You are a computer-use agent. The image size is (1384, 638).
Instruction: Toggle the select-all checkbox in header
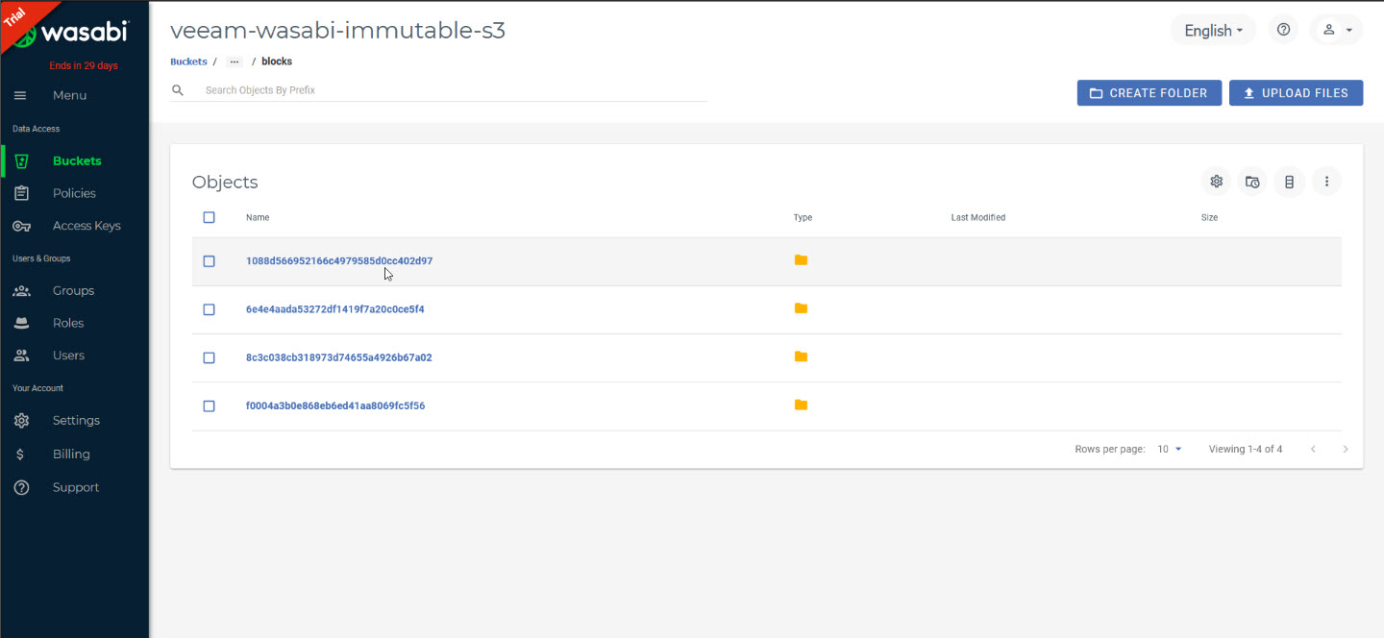pyautogui.click(x=209, y=217)
